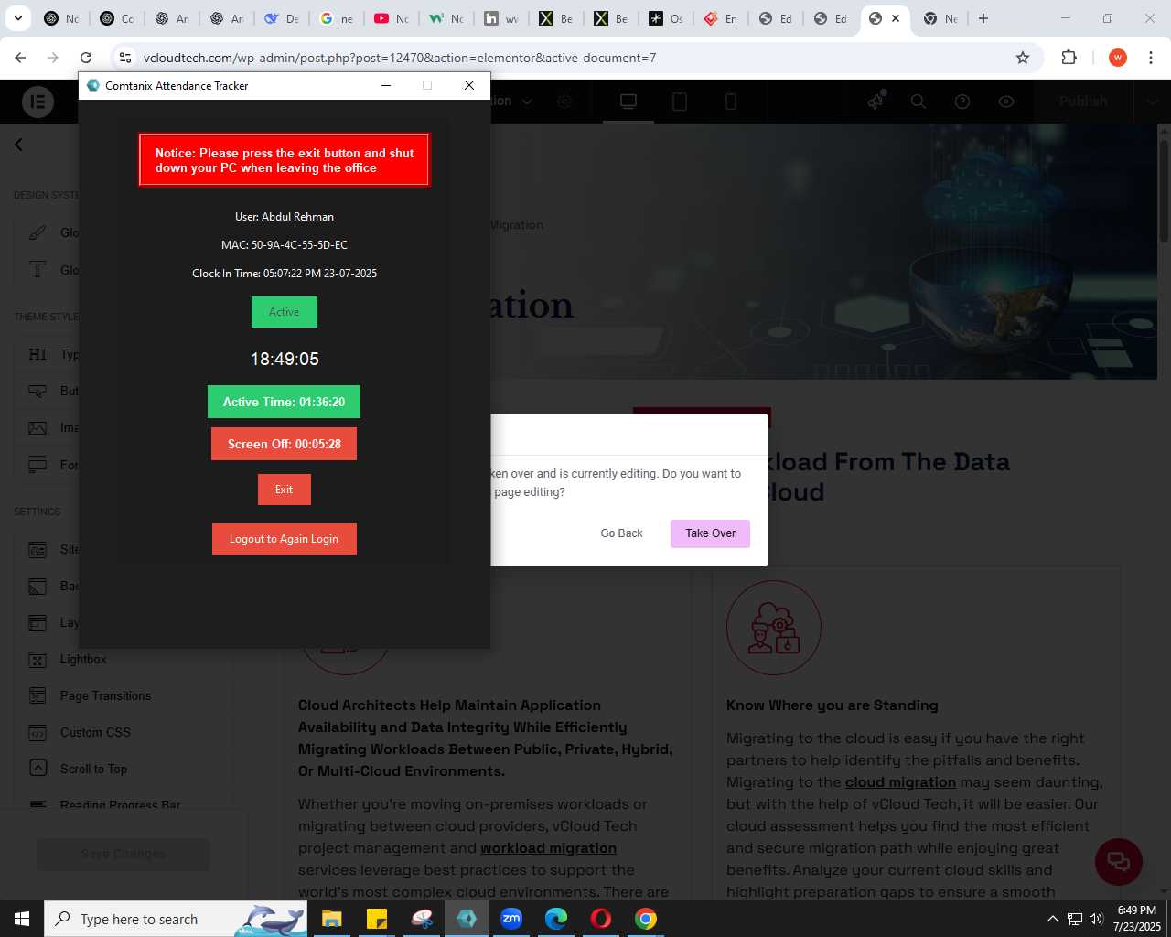This screenshot has width=1171, height=937.
Task: Follow the workload migration link
Action: [x=548, y=848]
